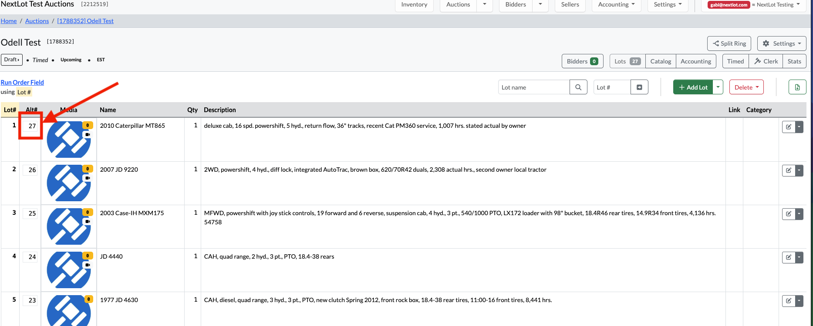The height and width of the screenshot is (326, 813).
Task: Click the video camera icon on JD 4440 media
Action: pos(88,265)
